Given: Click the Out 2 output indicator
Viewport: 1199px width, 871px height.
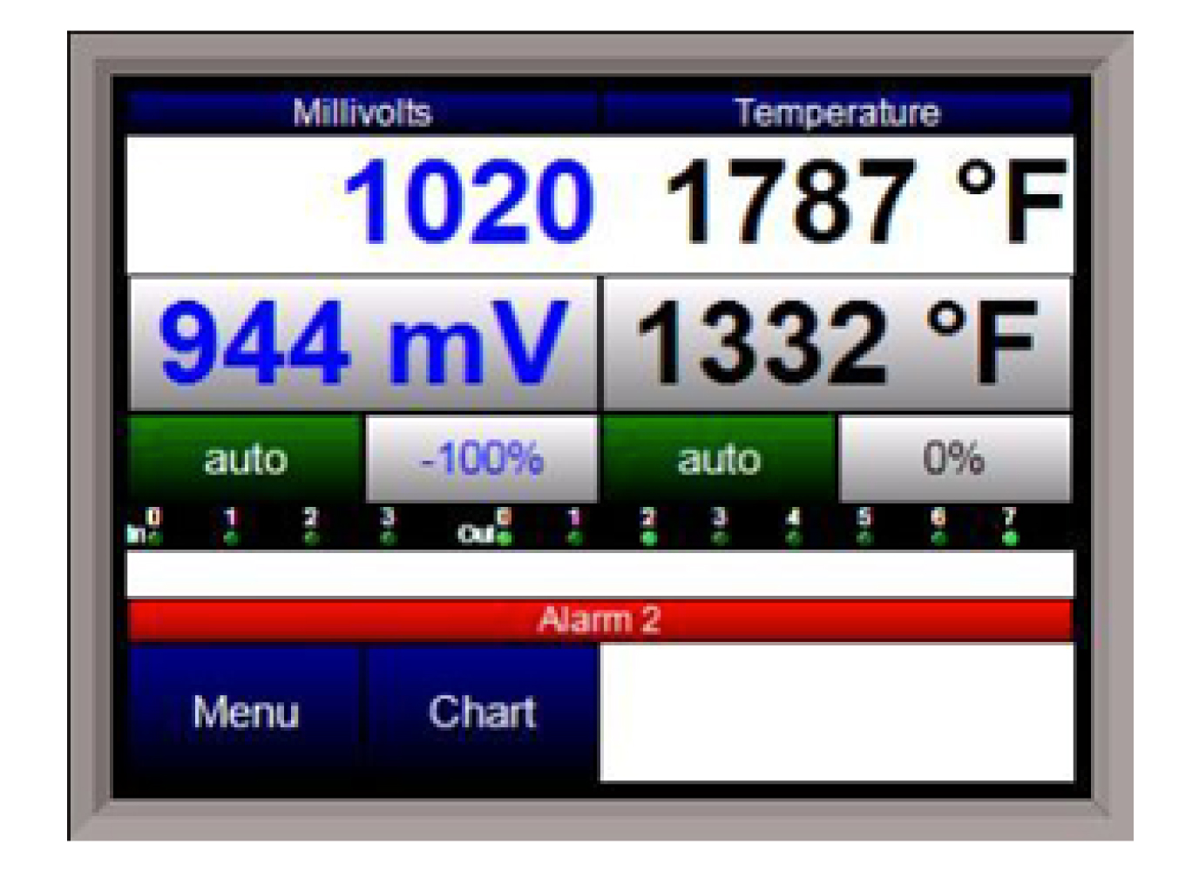Looking at the screenshot, I should click(x=648, y=537).
